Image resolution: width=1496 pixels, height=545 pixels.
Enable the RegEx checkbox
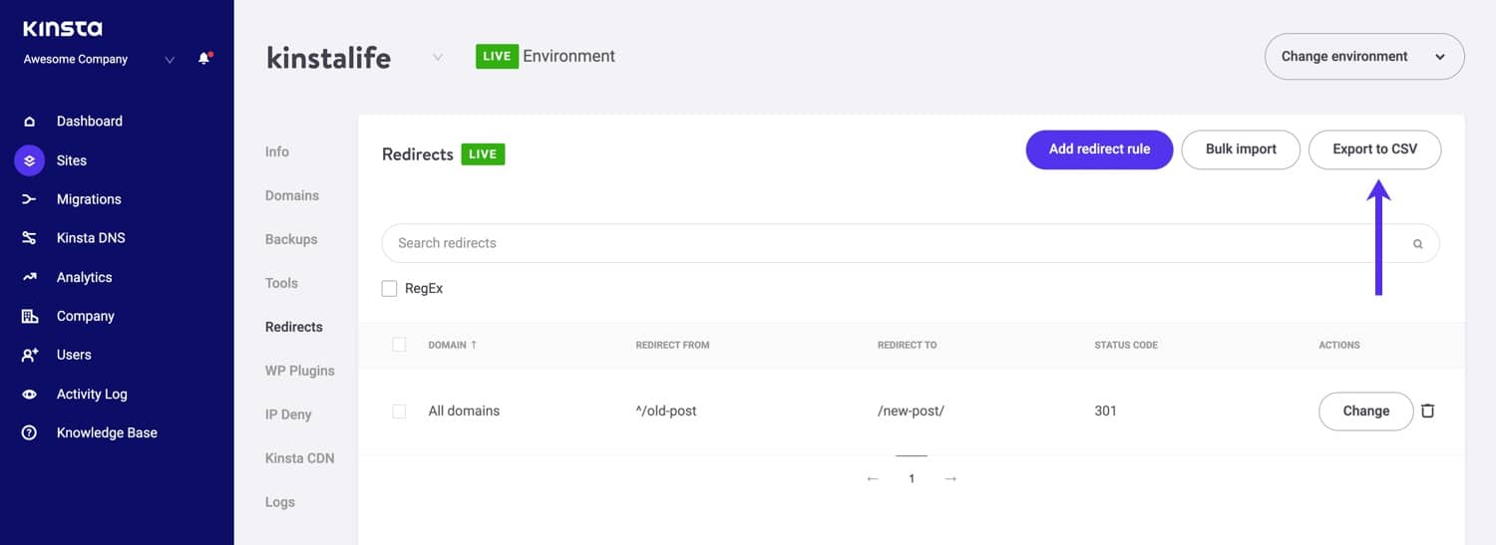[390, 289]
